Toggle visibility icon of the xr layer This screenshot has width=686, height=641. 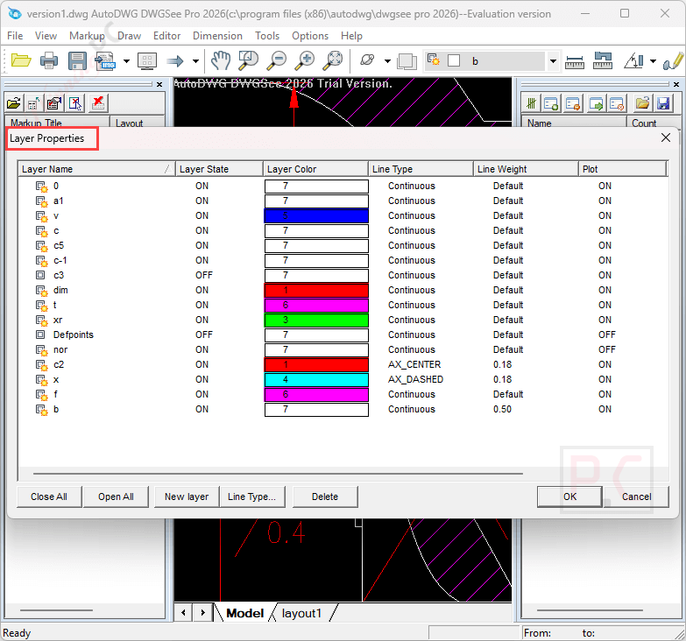pyautogui.click(x=41, y=320)
